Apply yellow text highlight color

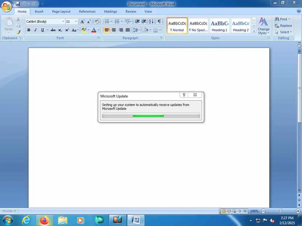tap(84, 30)
